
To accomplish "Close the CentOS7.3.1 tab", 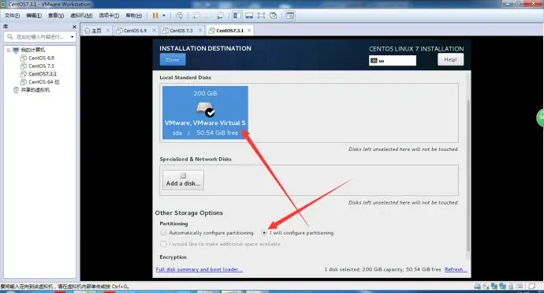I will tap(249, 31).
